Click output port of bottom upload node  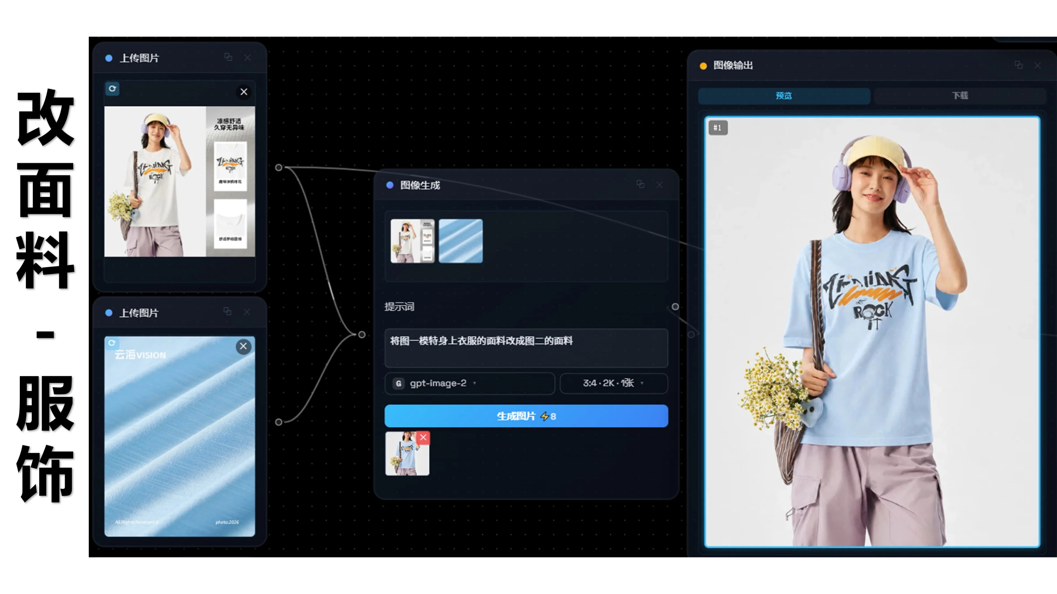pyautogui.click(x=279, y=422)
